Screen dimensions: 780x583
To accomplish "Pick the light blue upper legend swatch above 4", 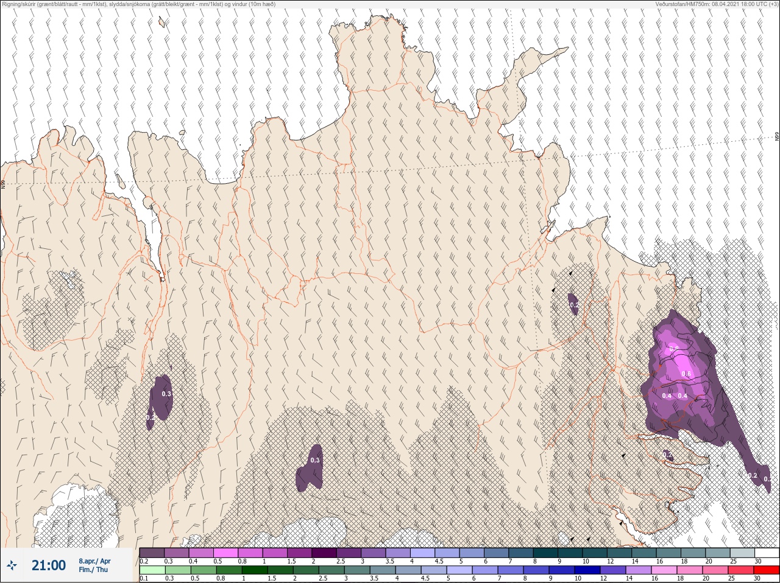I will (422, 553).
